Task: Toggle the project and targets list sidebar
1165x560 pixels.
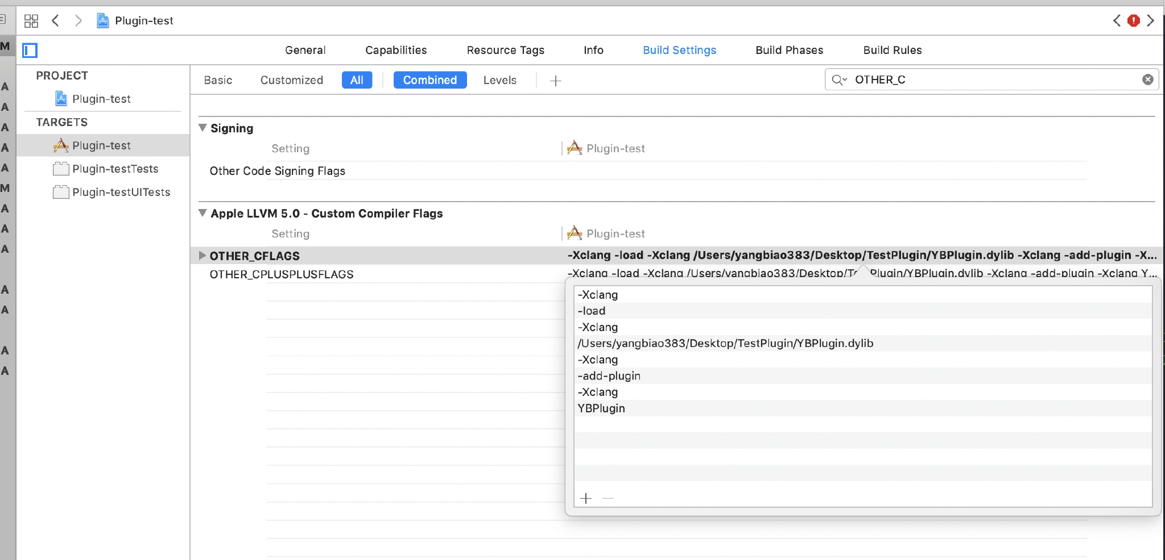Action: click(30, 51)
